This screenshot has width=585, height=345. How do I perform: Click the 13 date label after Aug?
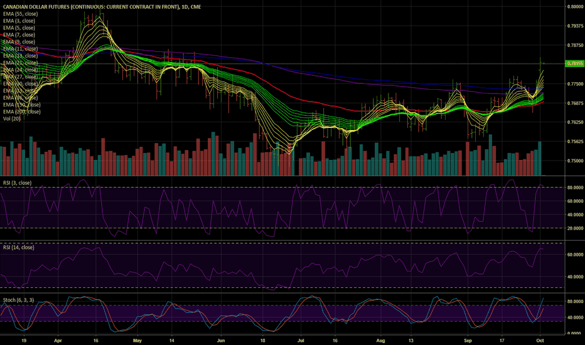pyautogui.click(x=411, y=341)
